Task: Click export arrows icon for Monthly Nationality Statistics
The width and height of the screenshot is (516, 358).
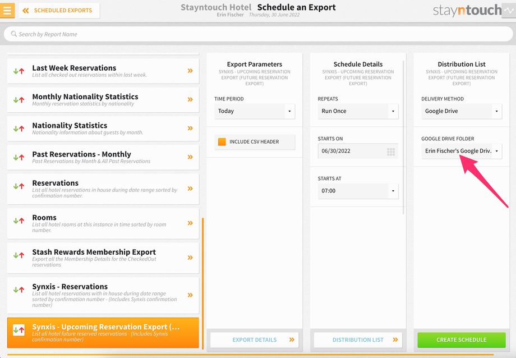Action: (x=19, y=100)
